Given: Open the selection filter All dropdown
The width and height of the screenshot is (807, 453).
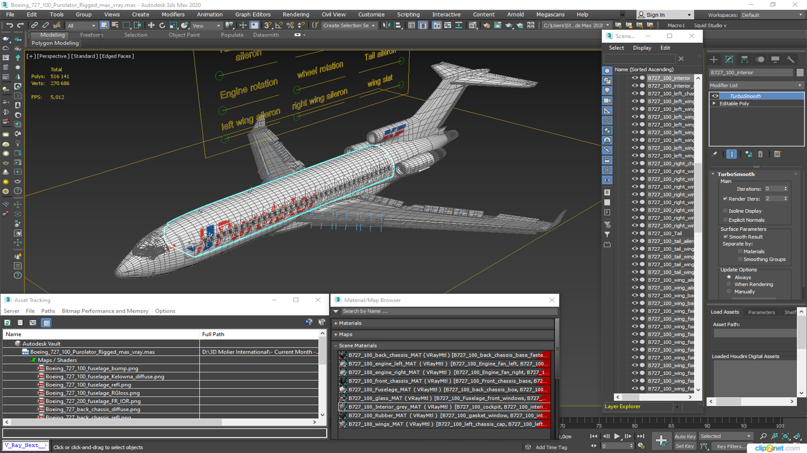Looking at the screenshot, I should coord(82,26).
